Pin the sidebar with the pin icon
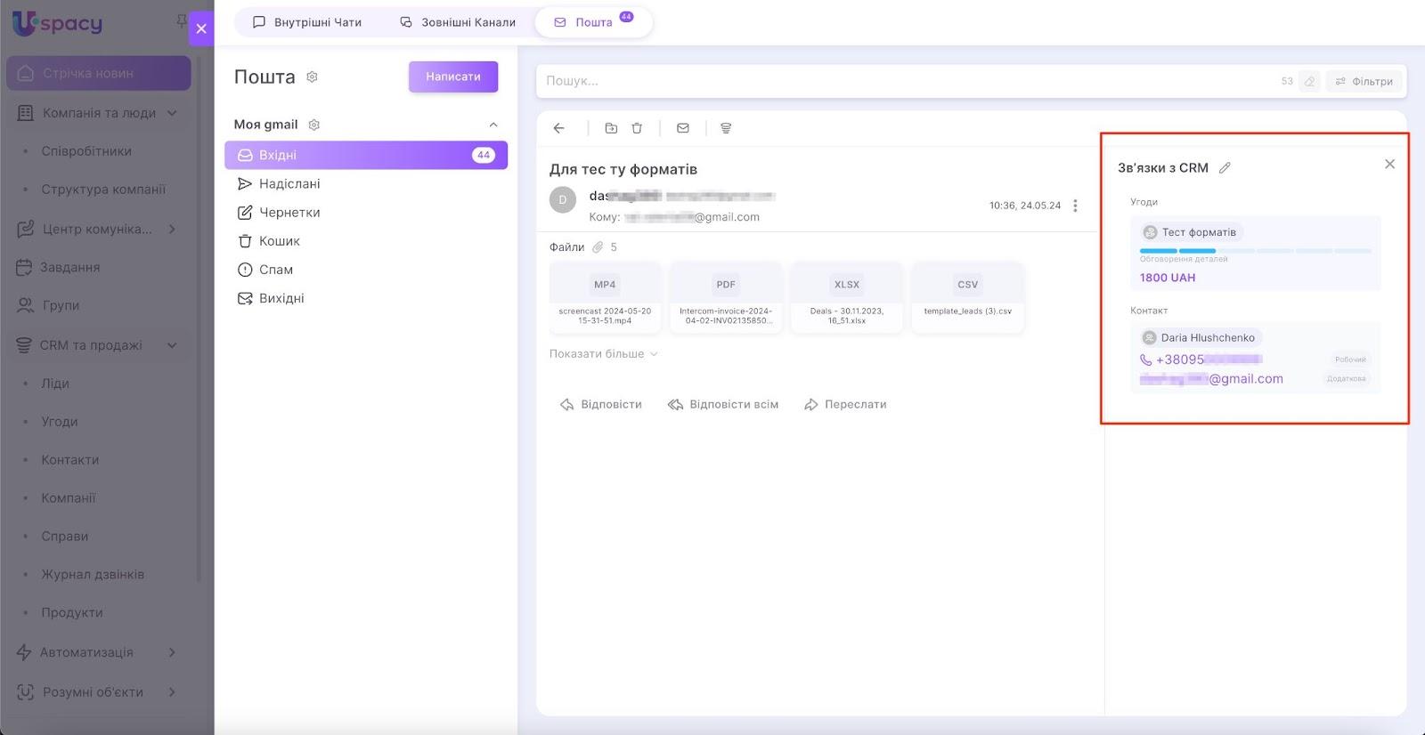1425x735 pixels. tap(182, 20)
